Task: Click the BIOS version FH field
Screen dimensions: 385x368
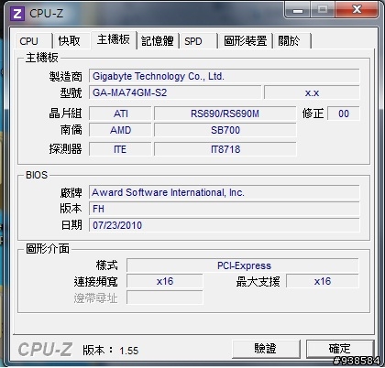Action: click(225, 209)
